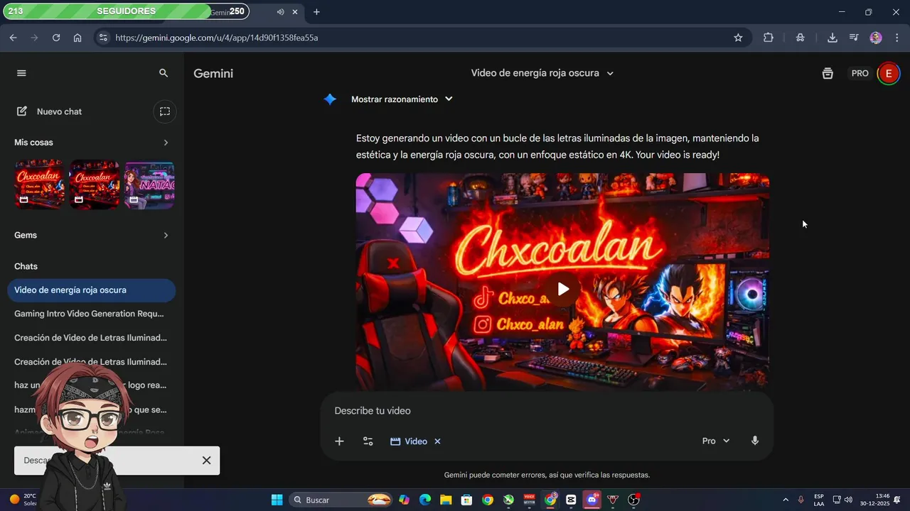Show hidden system tray icons

pos(786,500)
